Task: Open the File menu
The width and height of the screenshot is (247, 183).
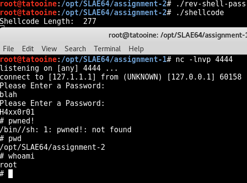Action: click(x=8, y=49)
